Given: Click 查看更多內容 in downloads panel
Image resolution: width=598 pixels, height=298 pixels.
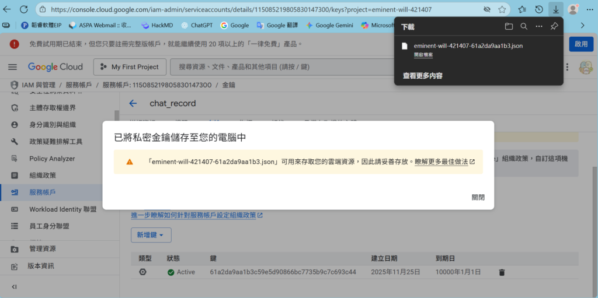Looking at the screenshot, I should (422, 76).
